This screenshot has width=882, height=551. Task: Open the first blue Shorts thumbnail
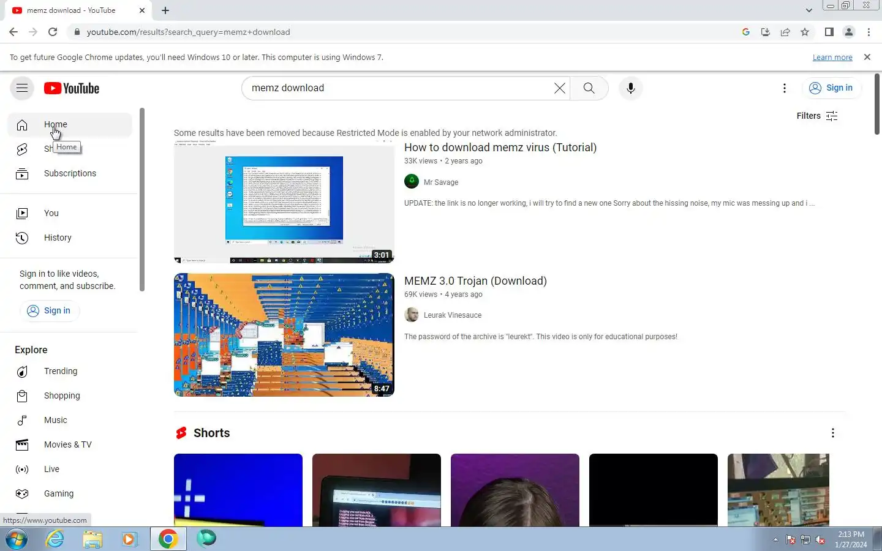(x=238, y=490)
